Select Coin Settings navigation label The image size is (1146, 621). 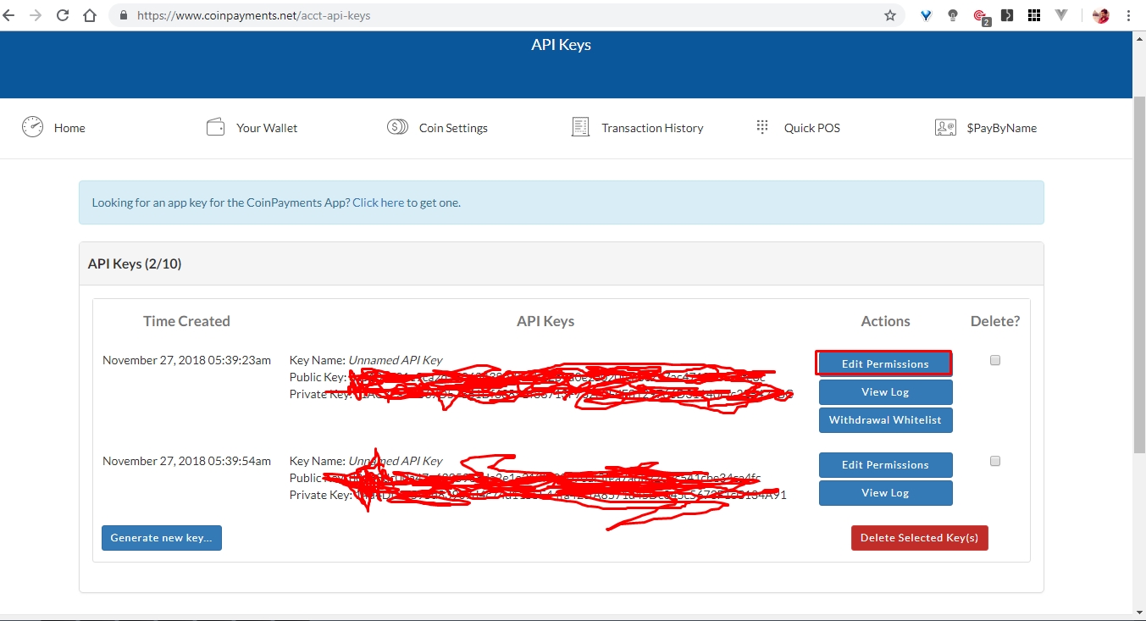coord(453,128)
